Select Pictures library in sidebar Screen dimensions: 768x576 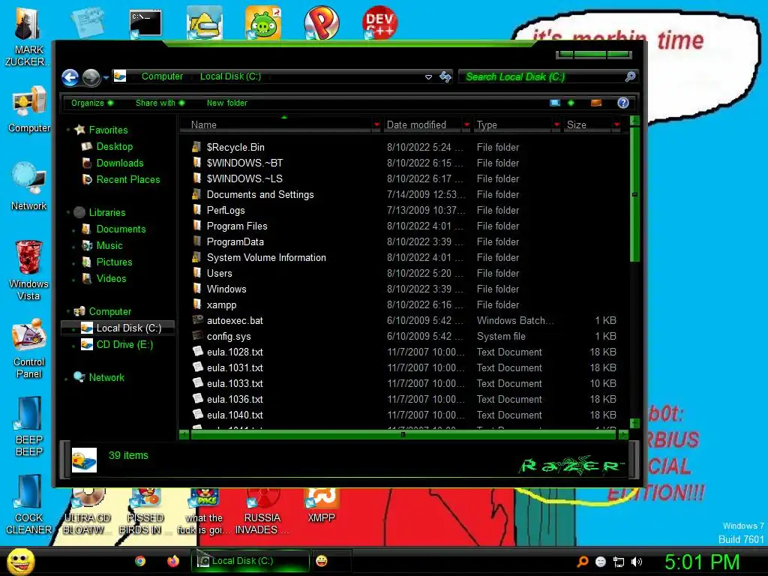114,262
